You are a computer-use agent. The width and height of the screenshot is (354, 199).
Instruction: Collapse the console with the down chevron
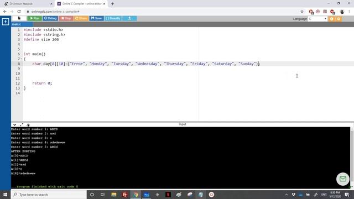click(14, 124)
